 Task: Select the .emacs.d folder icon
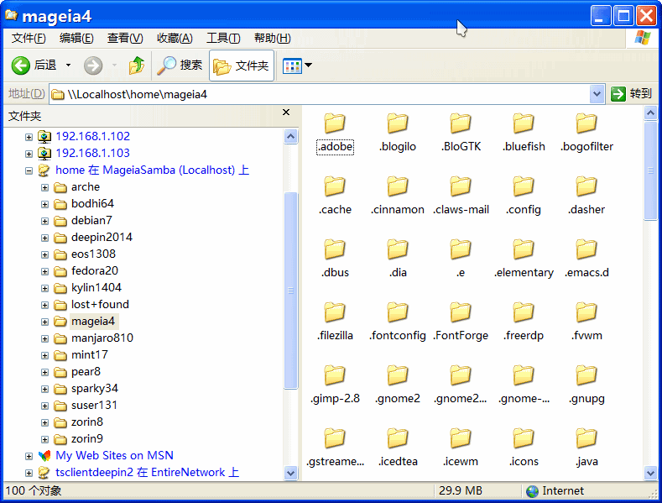[x=586, y=249]
